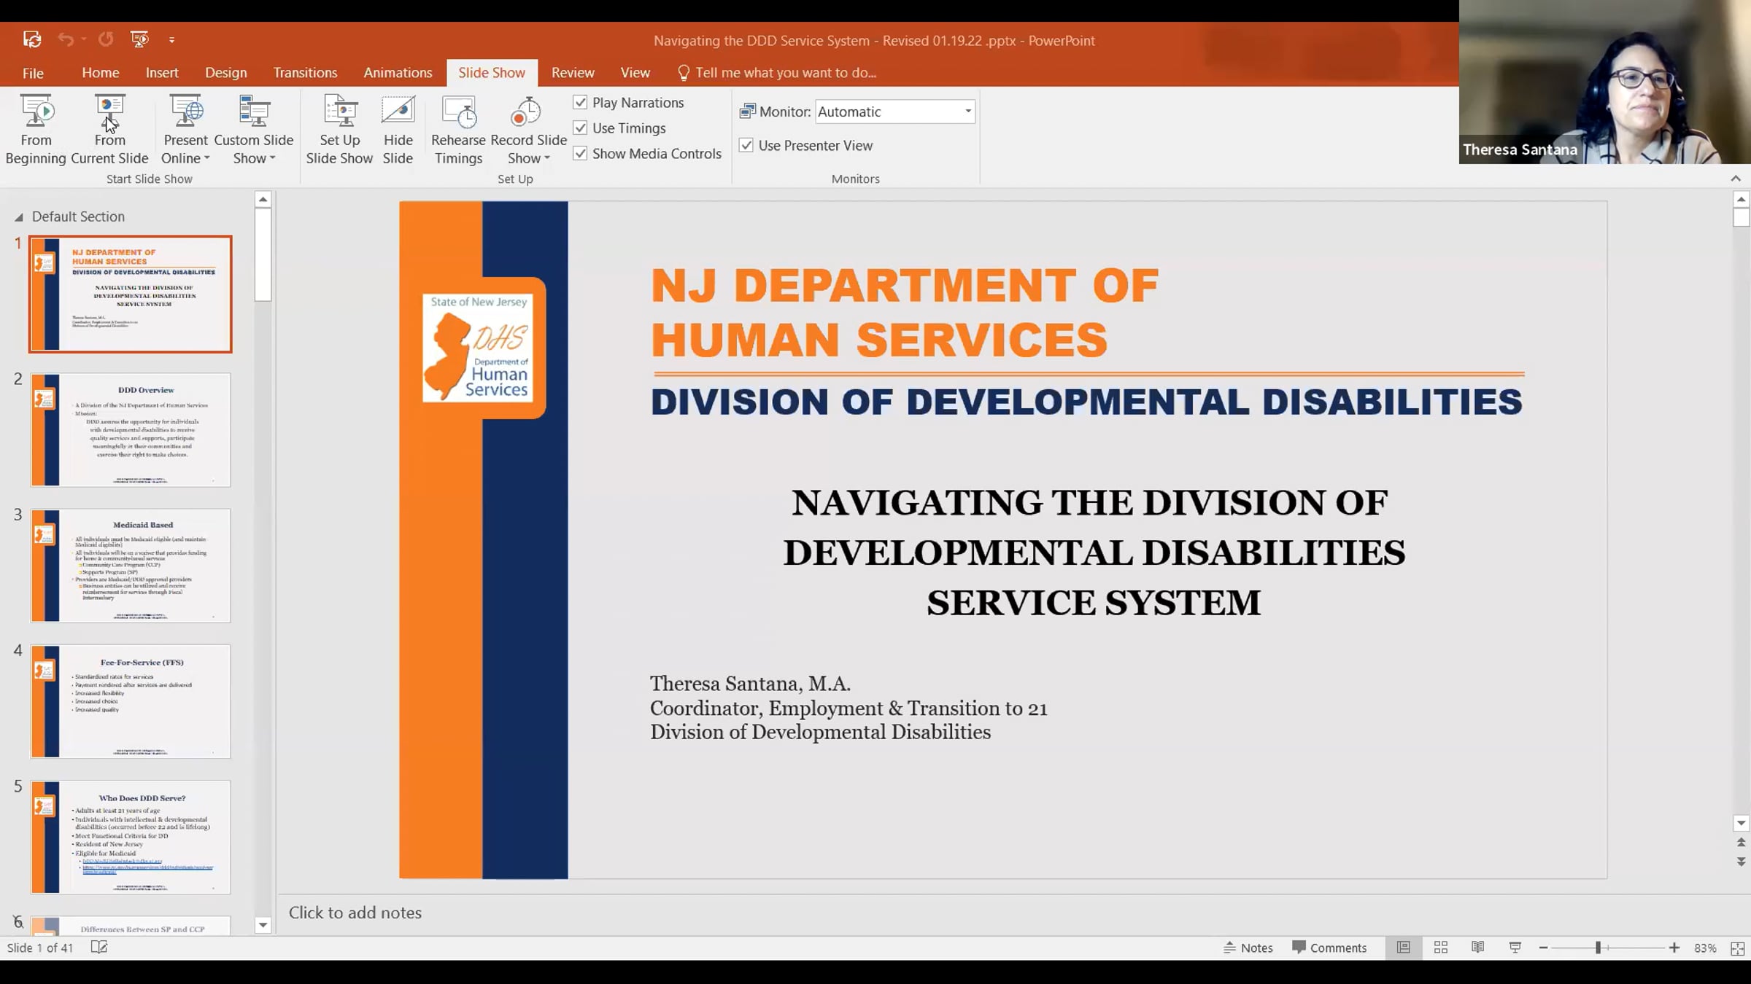
Task: Click the Navigating the Division subtitle text
Action: 1094,552
